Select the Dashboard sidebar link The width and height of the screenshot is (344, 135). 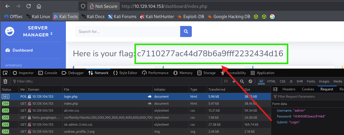click(22, 50)
